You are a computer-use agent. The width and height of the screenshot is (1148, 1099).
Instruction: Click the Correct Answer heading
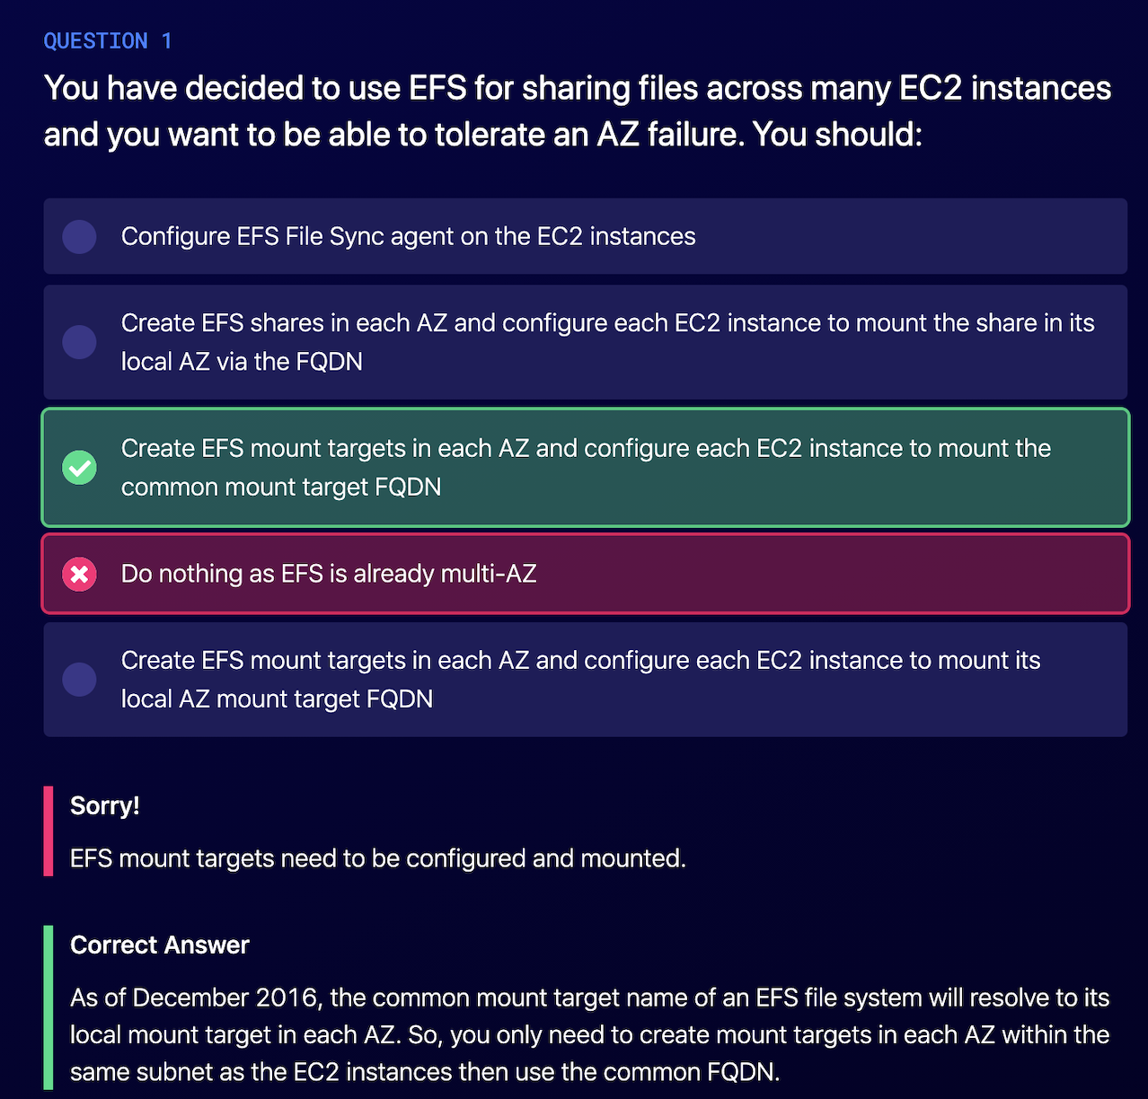160,945
